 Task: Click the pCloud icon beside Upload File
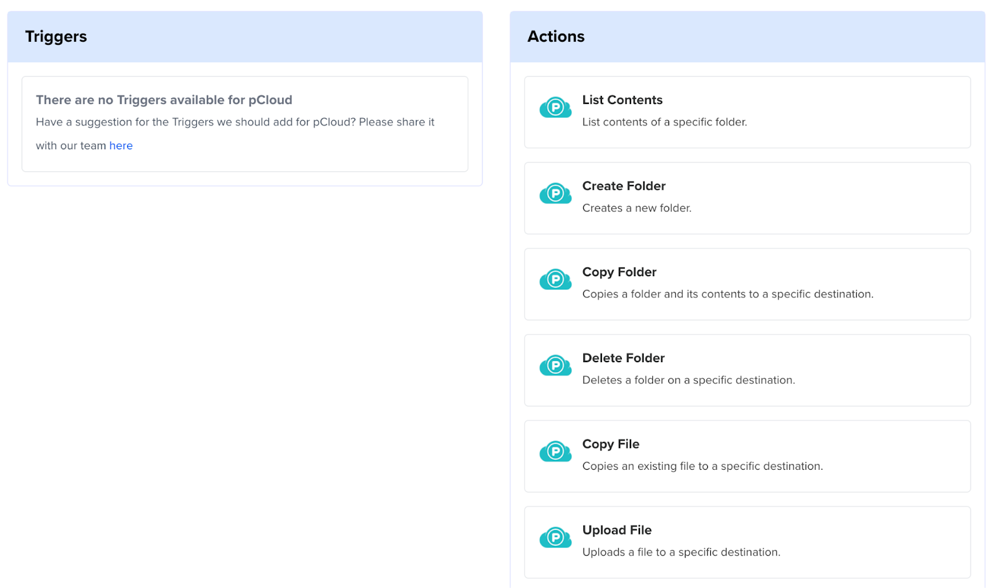coord(555,538)
